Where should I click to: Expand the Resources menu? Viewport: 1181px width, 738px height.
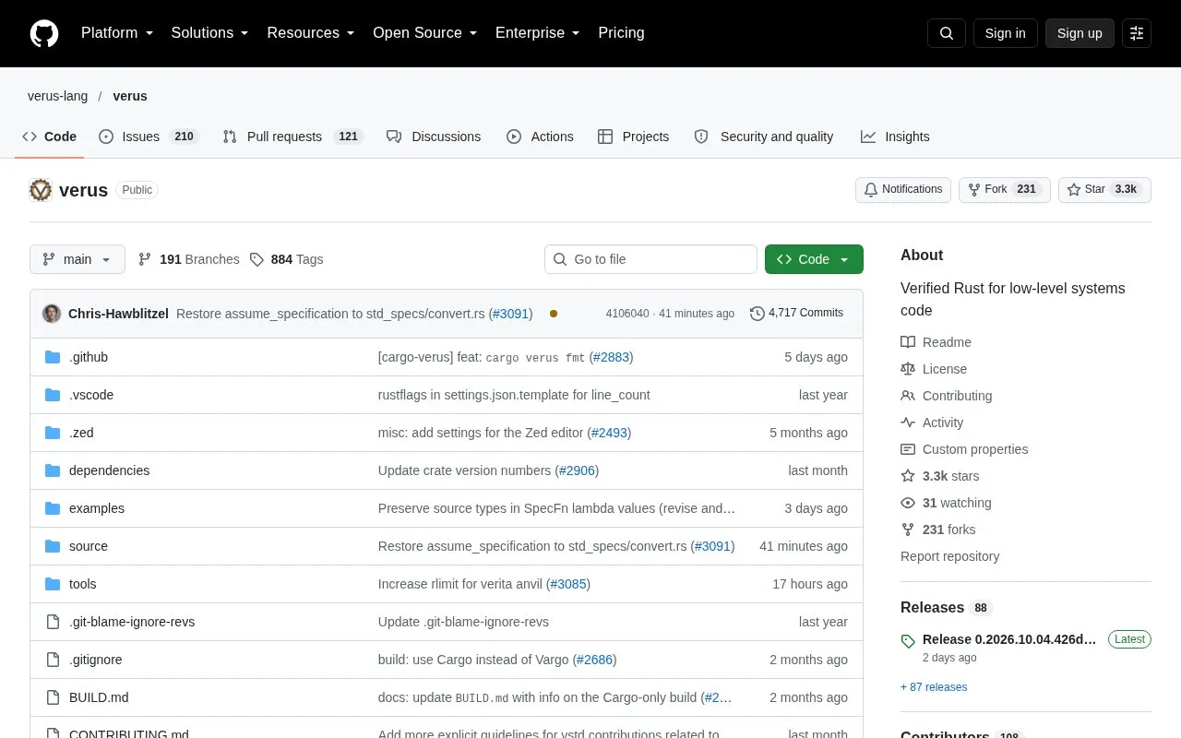[311, 33]
